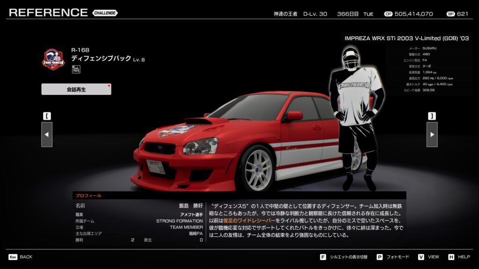Click the CHALLENGE tag next to REFERENCE
479x269 pixels.
(x=105, y=13)
